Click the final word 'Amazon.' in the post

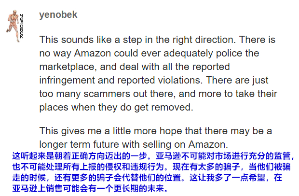coord(208,144)
